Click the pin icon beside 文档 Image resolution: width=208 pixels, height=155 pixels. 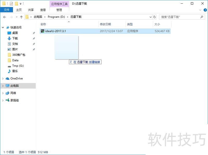coord(34,44)
